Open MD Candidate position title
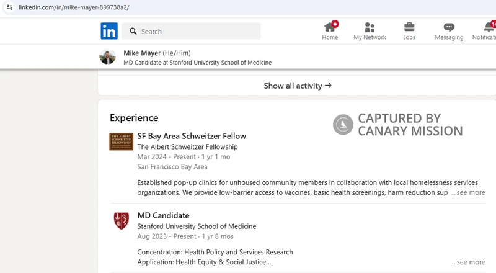 (163, 216)
